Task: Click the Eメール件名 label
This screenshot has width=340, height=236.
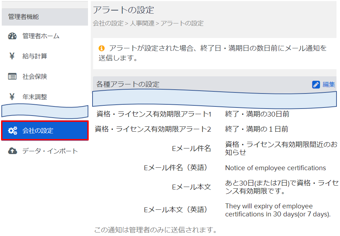Action: click(x=191, y=148)
